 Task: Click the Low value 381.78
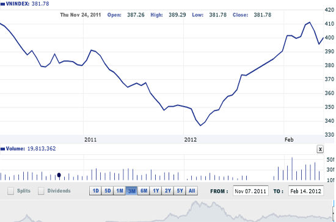click(218, 15)
